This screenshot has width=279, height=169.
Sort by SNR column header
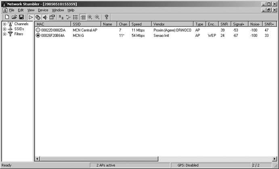pos(225,24)
